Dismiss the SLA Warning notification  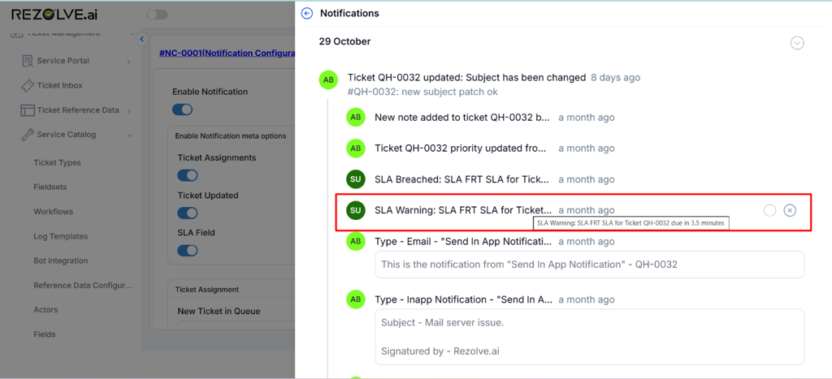click(790, 211)
